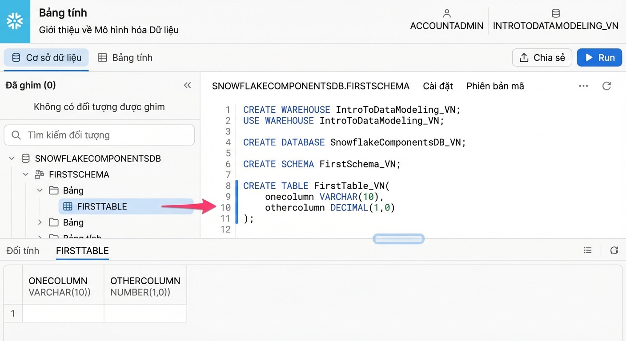Click the code line CREATE DATABASE SnowflakeComponentsDB_VN
Screen dimensions: 626x341
[354, 142]
